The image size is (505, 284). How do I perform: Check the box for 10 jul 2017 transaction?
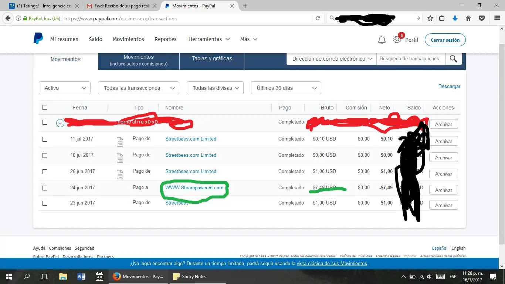(x=45, y=156)
